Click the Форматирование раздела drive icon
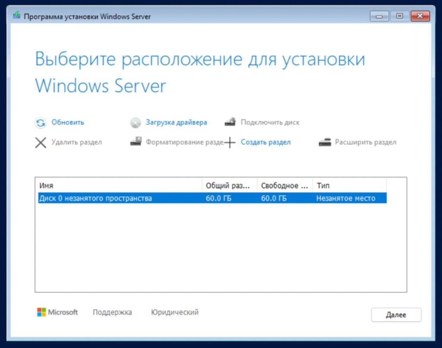The height and width of the screenshot is (348, 442). (136, 141)
